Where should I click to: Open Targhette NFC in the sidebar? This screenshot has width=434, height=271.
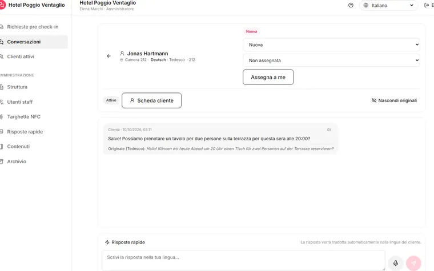point(33,117)
